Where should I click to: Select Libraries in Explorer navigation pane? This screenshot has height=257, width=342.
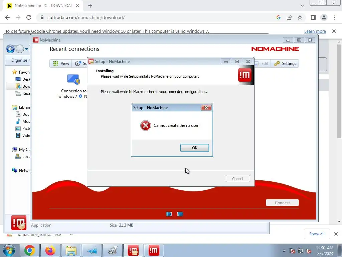coord(21,107)
